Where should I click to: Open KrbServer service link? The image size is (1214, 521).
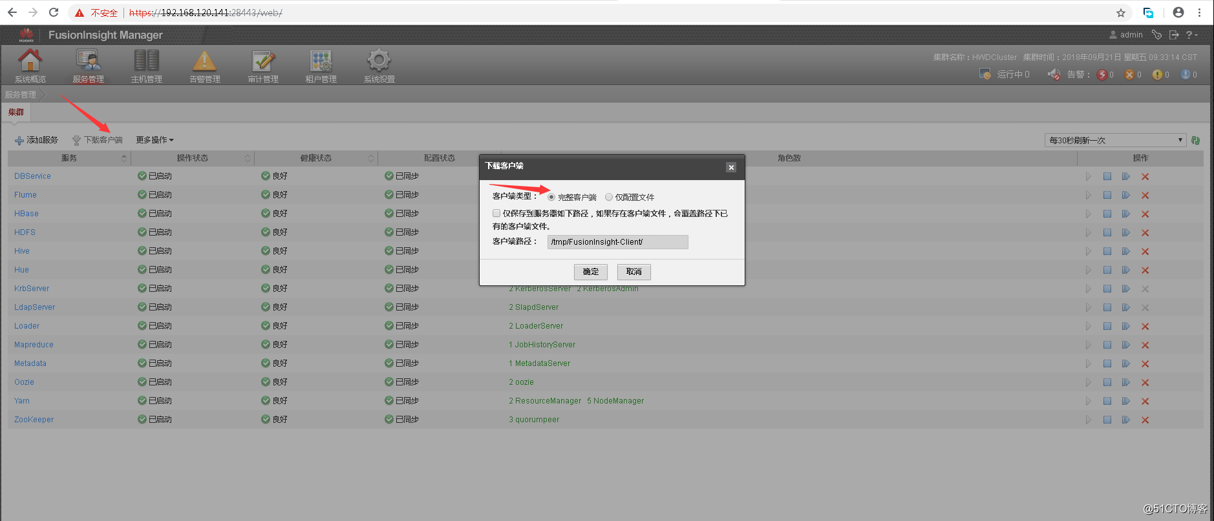[32, 289]
